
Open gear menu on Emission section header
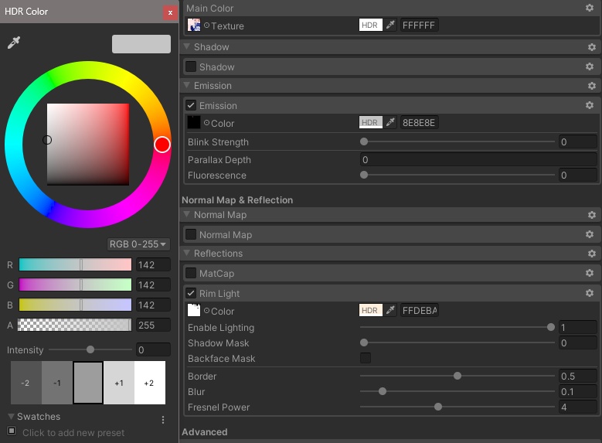(x=592, y=86)
